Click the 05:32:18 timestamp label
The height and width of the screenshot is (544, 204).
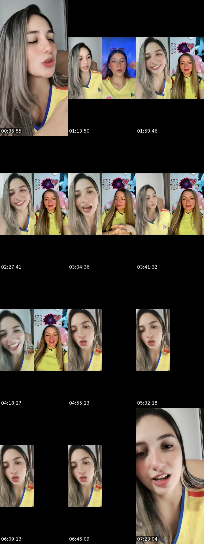tap(147, 403)
